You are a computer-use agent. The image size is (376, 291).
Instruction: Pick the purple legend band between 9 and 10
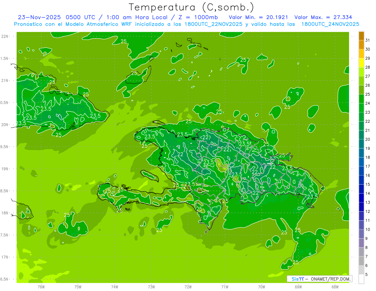click(361, 234)
